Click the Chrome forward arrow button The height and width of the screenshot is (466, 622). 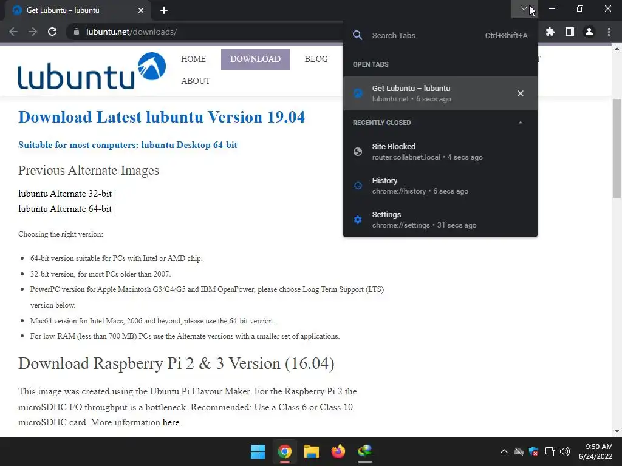pos(33,32)
